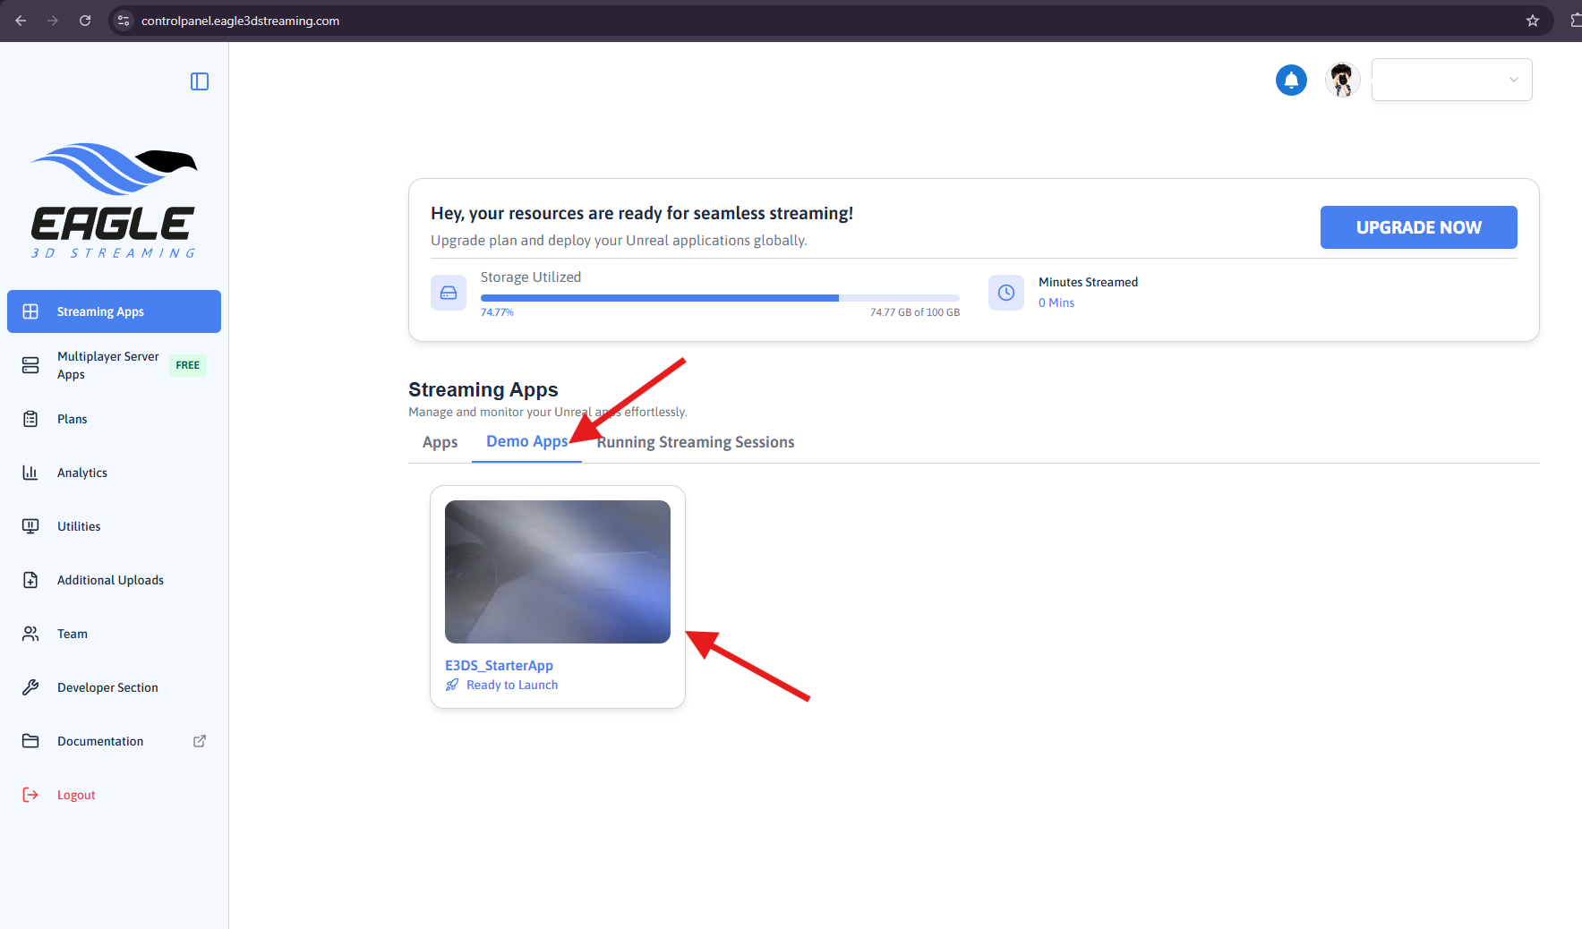Collapse sidebar with the panel toggle icon
The width and height of the screenshot is (1582, 929).
click(x=200, y=81)
